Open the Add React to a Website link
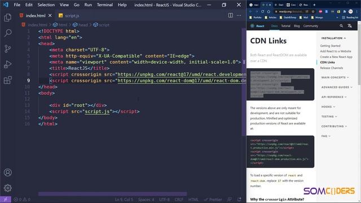The width and height of the screenshot is (361, 203). [336, 51]
